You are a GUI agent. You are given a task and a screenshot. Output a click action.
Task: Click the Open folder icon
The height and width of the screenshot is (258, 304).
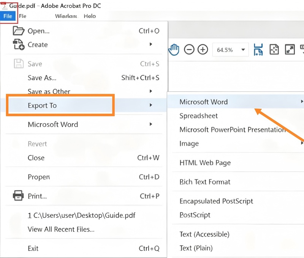[19, 31]
